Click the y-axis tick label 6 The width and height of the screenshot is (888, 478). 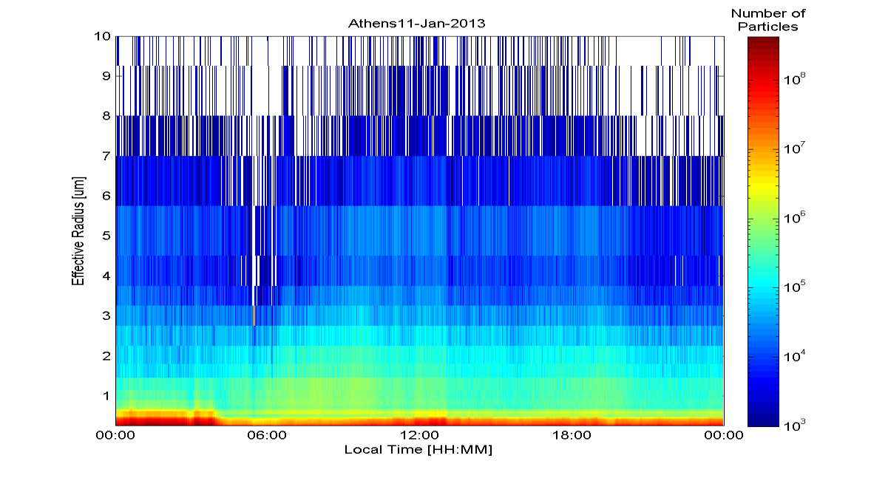pos(106,196)
